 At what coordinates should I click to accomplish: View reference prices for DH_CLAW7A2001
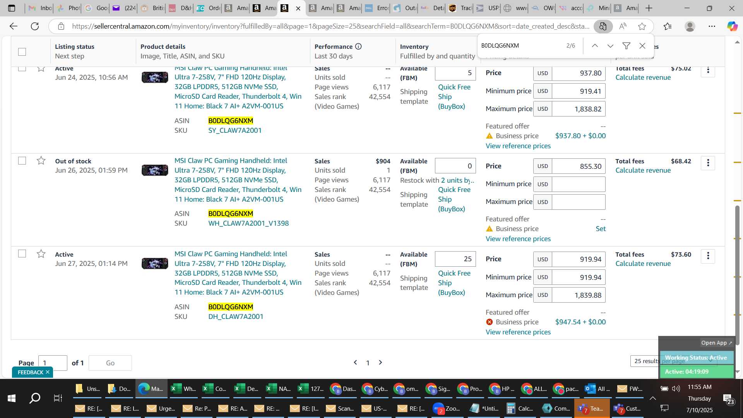(518, 332)
